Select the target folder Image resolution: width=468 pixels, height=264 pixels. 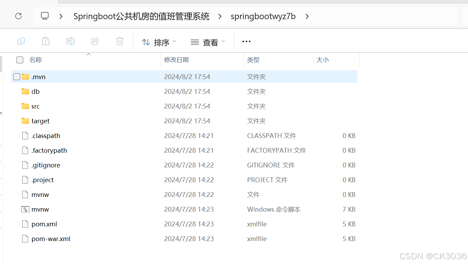[x=40, y=121]
